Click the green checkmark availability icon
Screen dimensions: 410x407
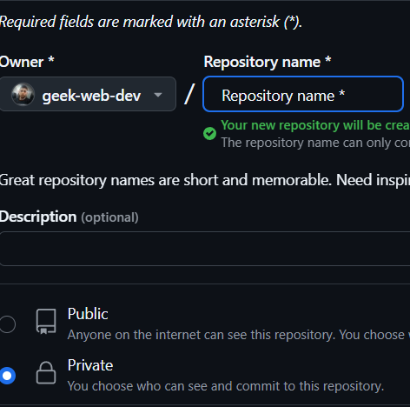(209, 134)
